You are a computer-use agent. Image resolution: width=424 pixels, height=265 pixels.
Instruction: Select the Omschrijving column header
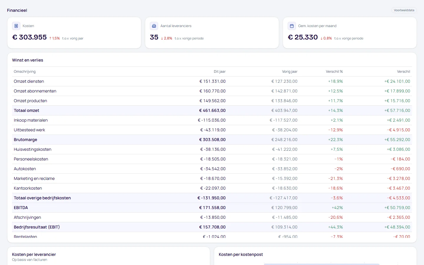[x=25, y=72]
